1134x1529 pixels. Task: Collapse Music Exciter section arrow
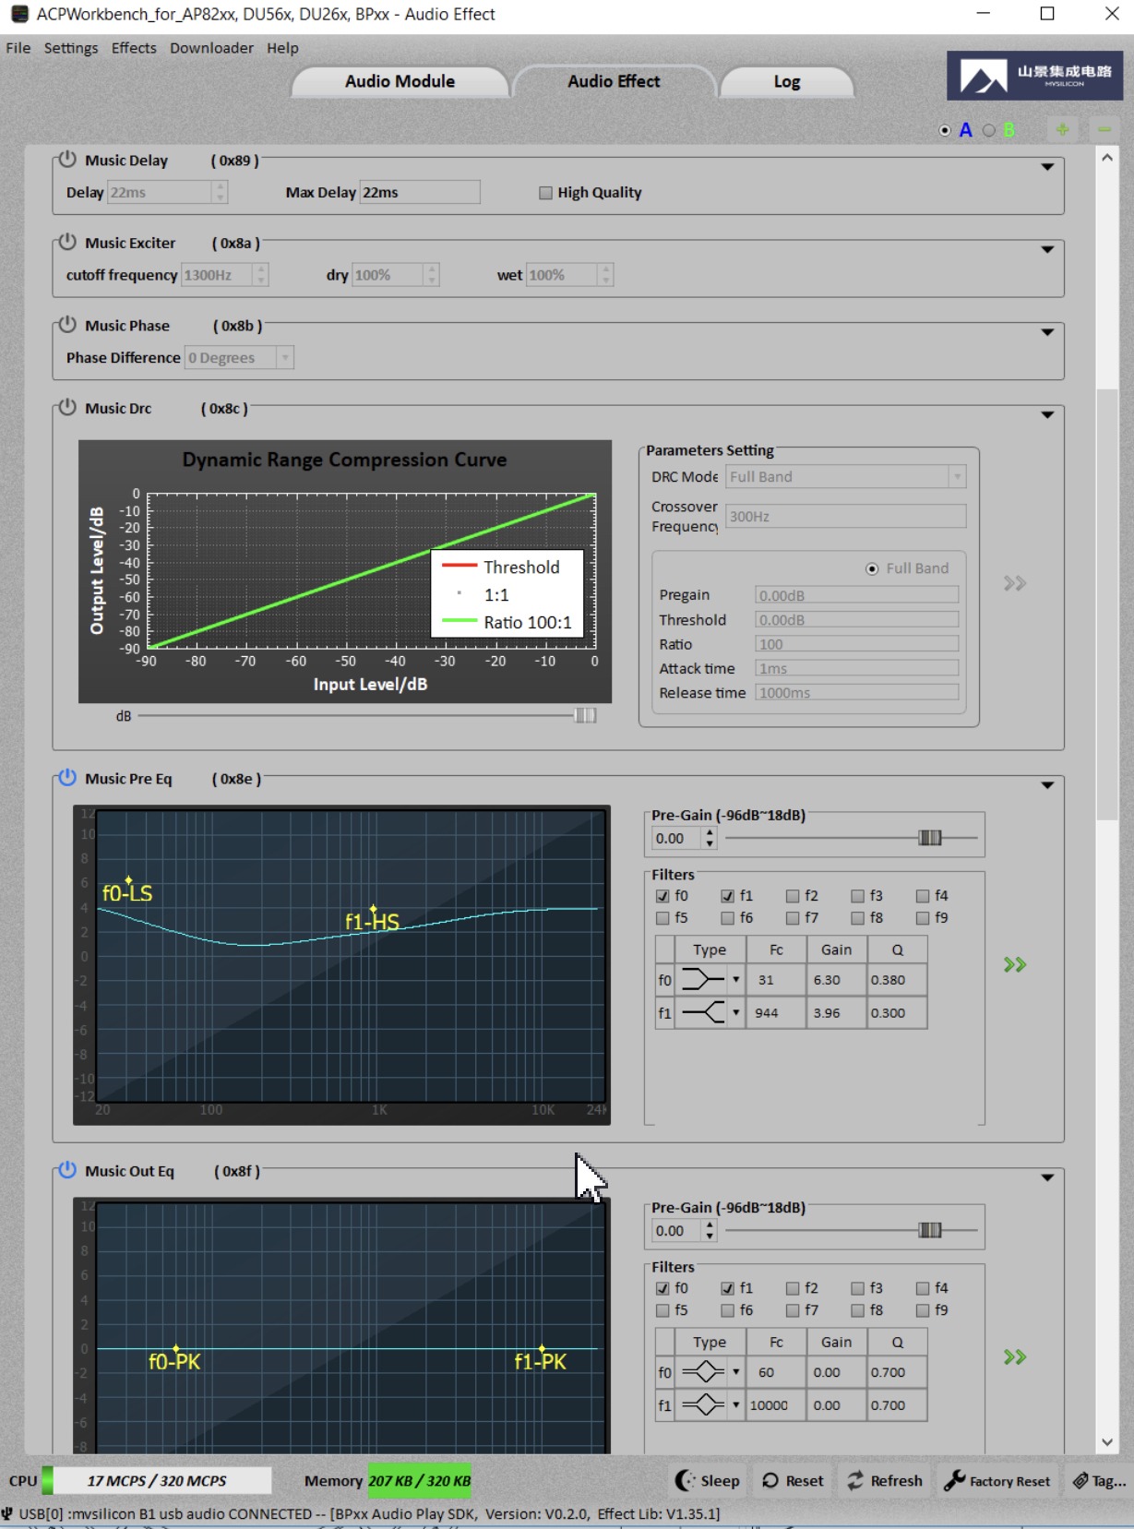tap(1047, 249)
